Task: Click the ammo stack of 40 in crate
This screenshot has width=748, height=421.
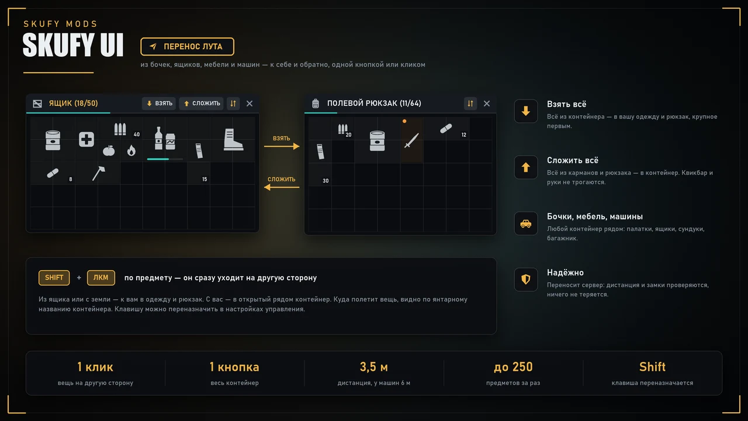Action: 120,129
